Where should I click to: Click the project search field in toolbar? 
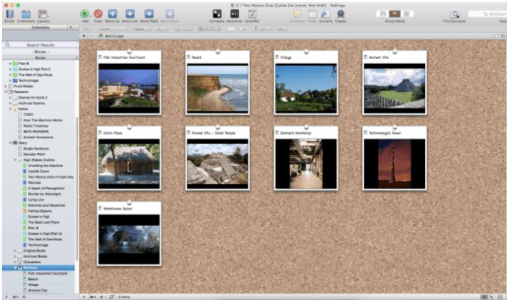click(x=487, y=14)
